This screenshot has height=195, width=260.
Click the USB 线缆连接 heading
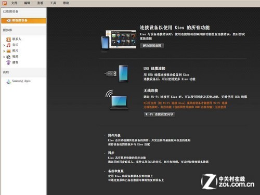pyautogui.click(x=154, y=69)
